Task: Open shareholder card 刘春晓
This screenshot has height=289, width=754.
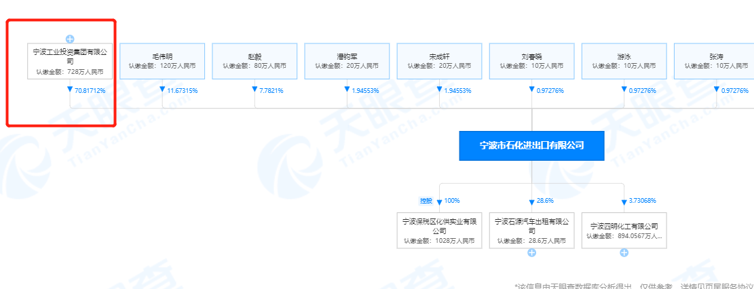Action: pos(532,62)
